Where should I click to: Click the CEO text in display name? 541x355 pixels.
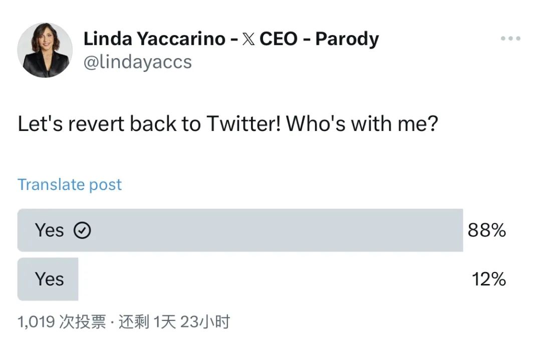pos(279,38)
